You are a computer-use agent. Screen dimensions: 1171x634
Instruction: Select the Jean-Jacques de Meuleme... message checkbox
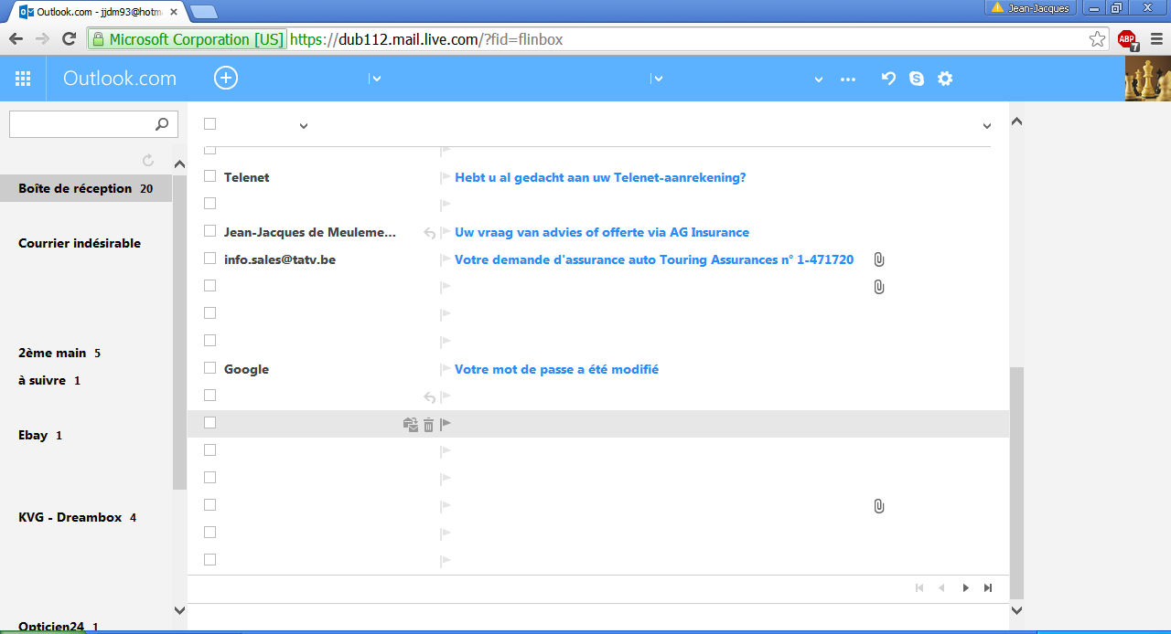[209, 231]
